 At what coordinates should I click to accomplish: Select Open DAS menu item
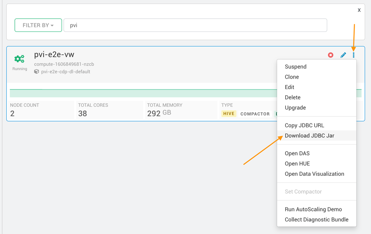coord(297,154)
